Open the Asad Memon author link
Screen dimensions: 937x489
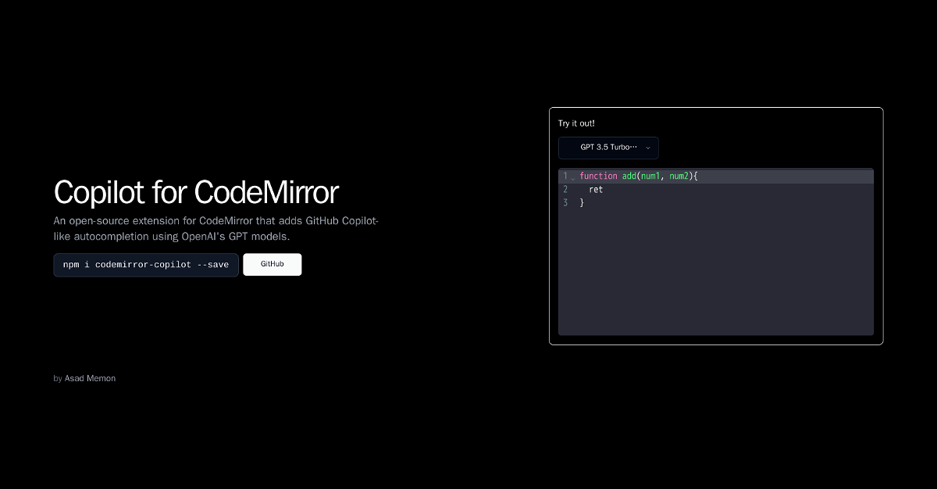click(x=90, y=378)
